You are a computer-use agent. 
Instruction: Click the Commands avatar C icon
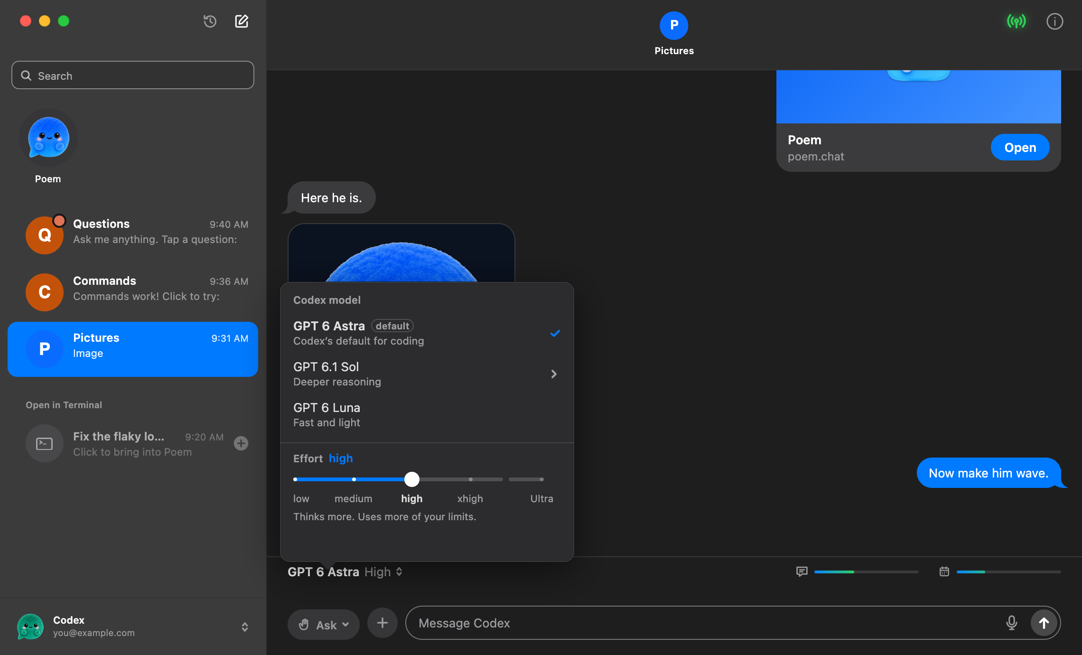pos(45,292)
